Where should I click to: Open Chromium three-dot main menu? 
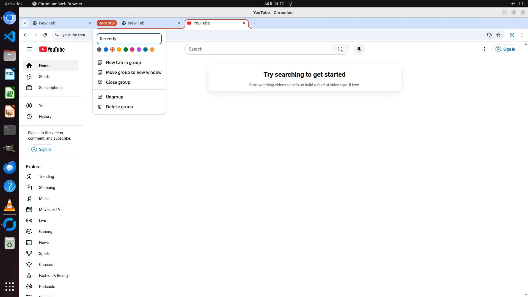coord(522,35)
